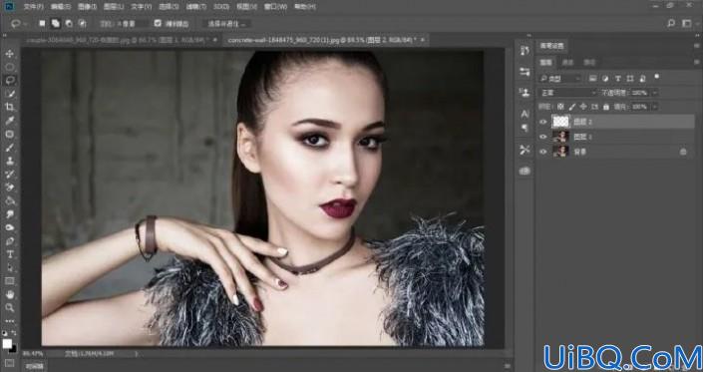Screen dimensions: 703x372
Task: Select the Eyedropper tool
Action: [x=9, y=120]
